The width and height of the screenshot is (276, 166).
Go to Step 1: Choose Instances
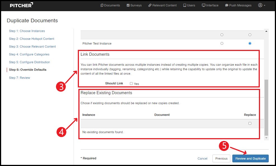[x=27, y=31]
